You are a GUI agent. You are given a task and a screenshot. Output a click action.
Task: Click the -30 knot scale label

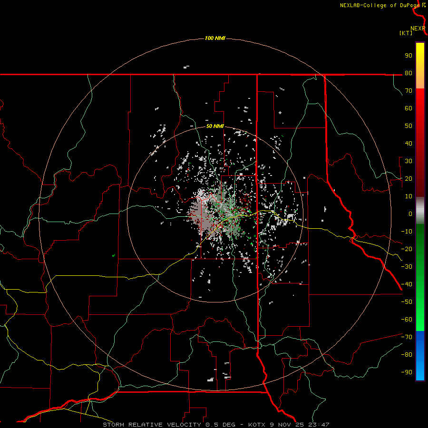click(x=407, y=267)
